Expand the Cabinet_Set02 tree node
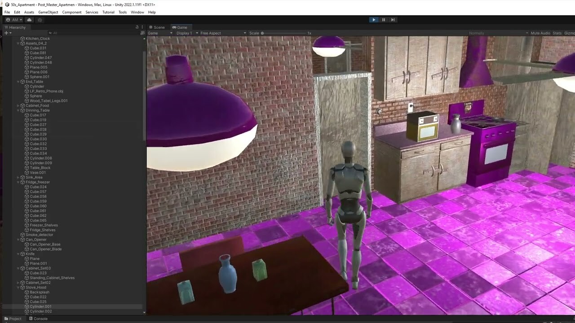Viewport: 575px width, 323px height. click(18, 283)
